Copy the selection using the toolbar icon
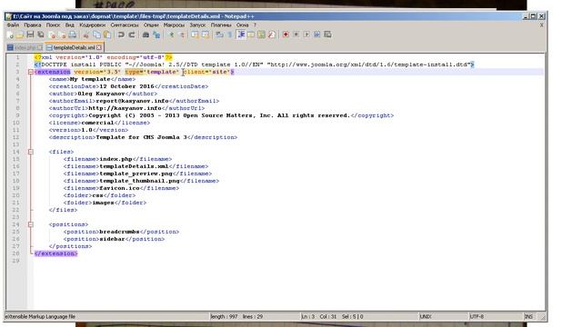The width and height of the screenshot is (582, 327). click(97, 35)
